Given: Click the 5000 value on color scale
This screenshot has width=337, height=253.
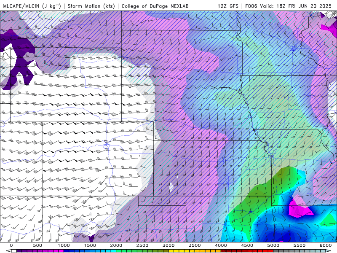Looking at the screenshot, I should pyautogui.click(x=273, y=245).
